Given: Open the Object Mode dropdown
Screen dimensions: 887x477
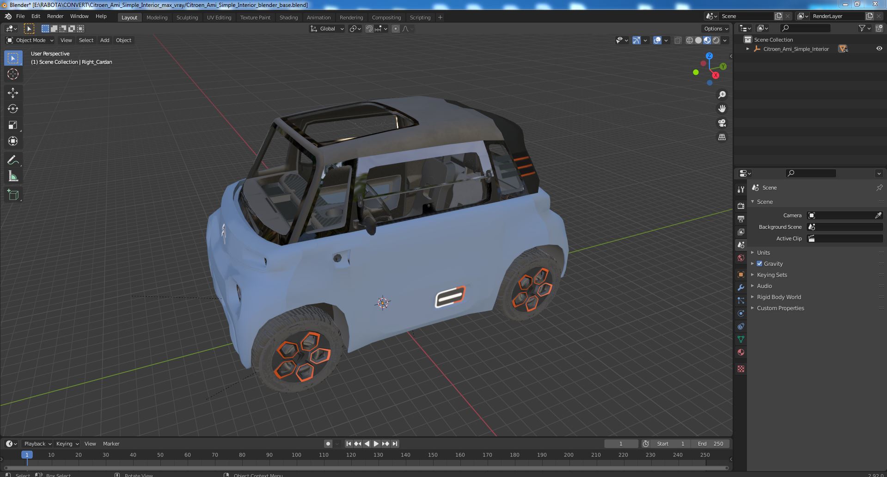Looking at the screenshot, I should (30, 40).
